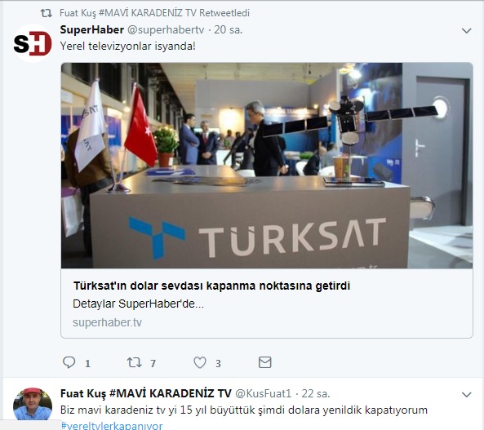
Task: Like the SuperHaber tweet with heart icon
Action: coord(200,362)
